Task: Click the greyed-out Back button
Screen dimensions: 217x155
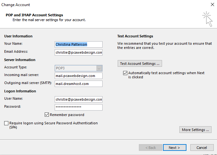Action: 150,148
